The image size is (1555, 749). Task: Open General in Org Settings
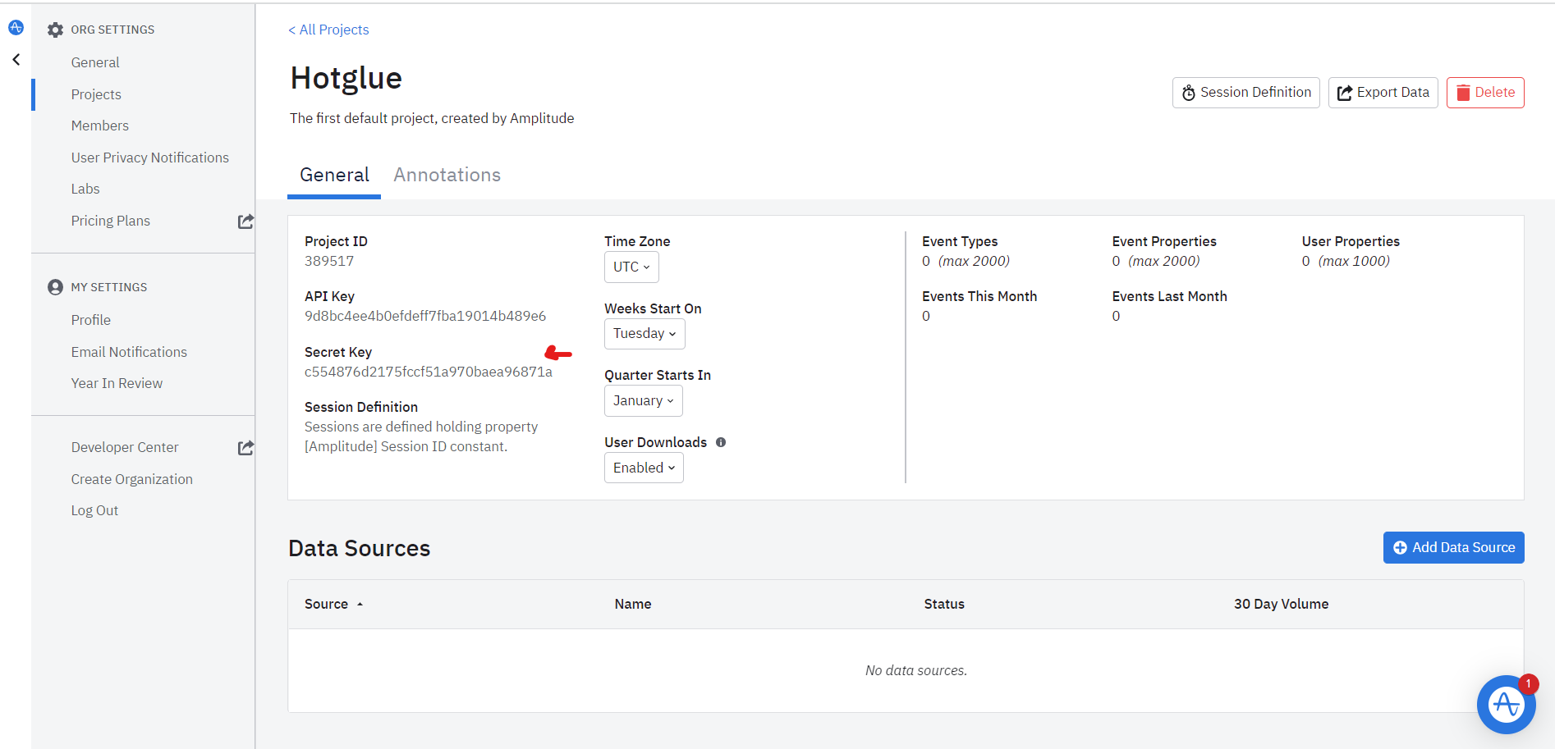click(95, 62)
